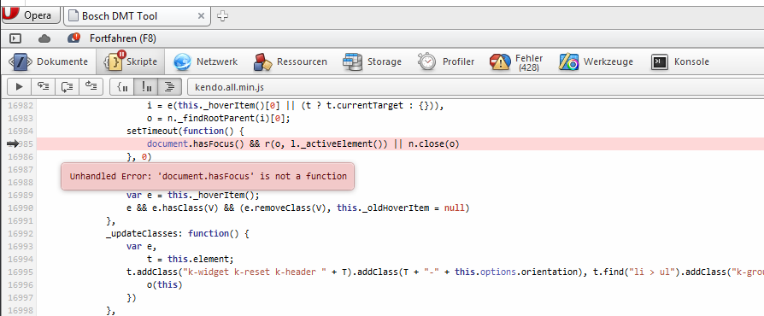The image size is (764, 316).
Task: Click the 't = this.element;' line
Action: click(191, 259)
